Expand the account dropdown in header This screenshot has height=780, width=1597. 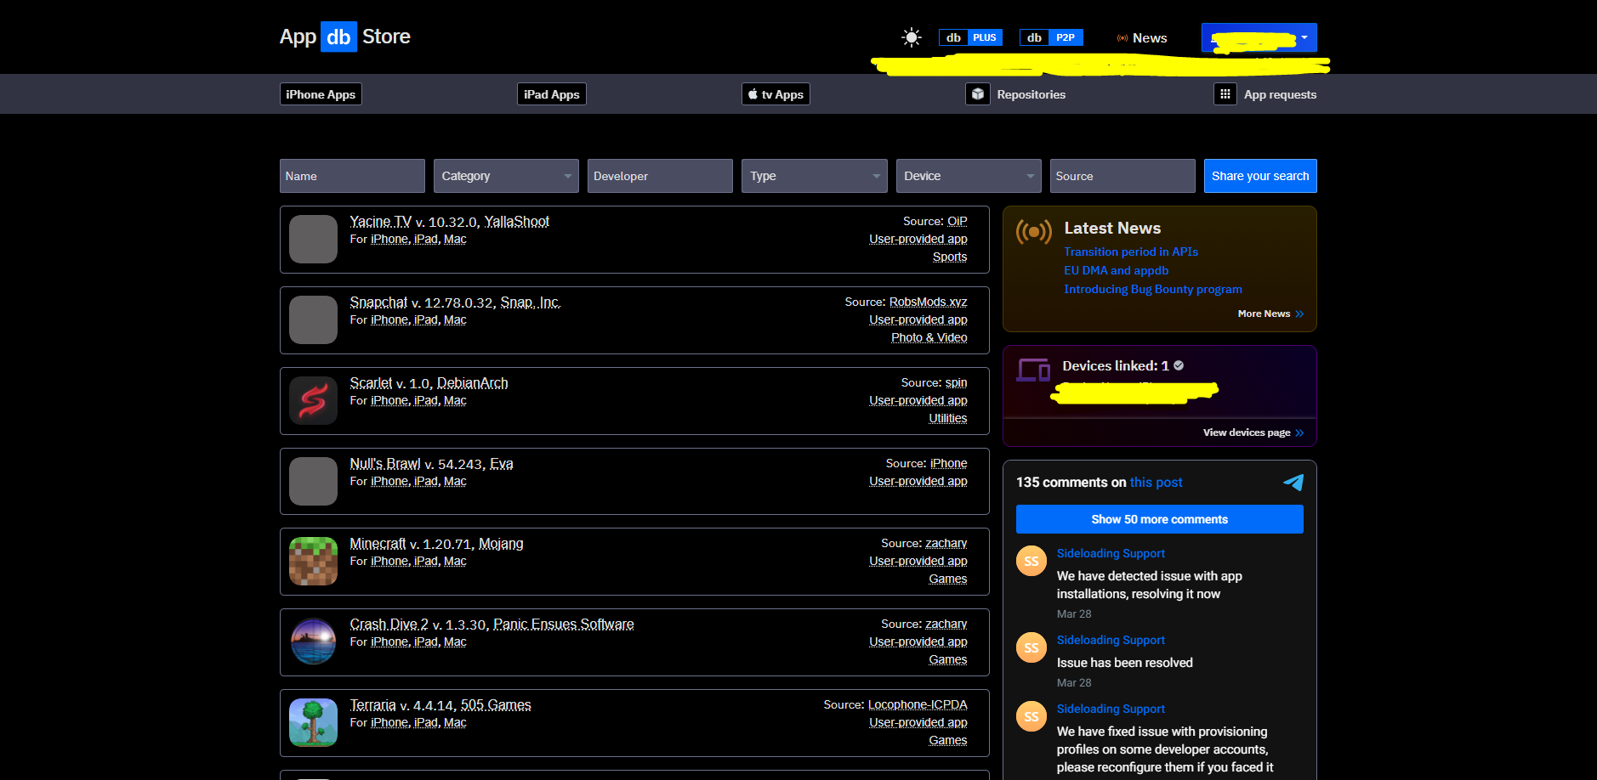1259,38
